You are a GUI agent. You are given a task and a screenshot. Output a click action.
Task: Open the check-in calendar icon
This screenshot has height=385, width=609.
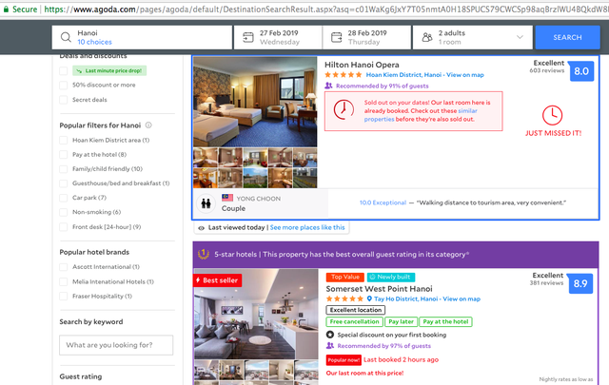[x=247, y=37]
